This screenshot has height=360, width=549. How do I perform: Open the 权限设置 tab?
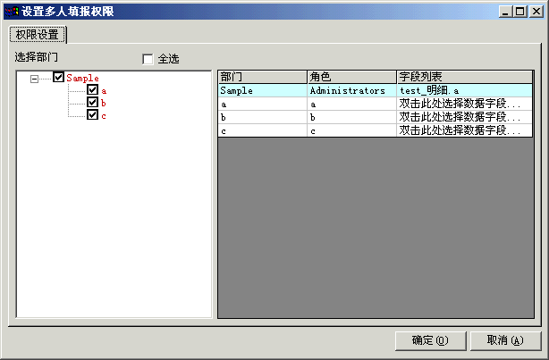coord(38,35)
